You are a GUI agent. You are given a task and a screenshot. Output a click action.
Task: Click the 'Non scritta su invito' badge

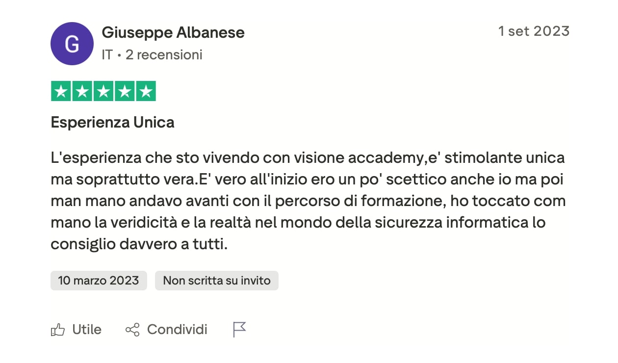[x=217, y=281]
